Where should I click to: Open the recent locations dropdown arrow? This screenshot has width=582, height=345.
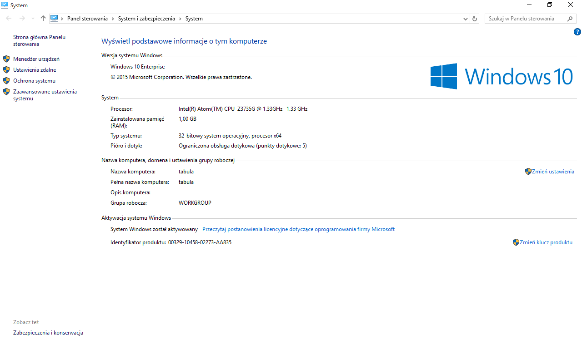(x=32, y=19)
